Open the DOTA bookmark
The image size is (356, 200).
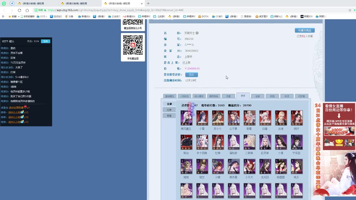(x=203, y=16)
